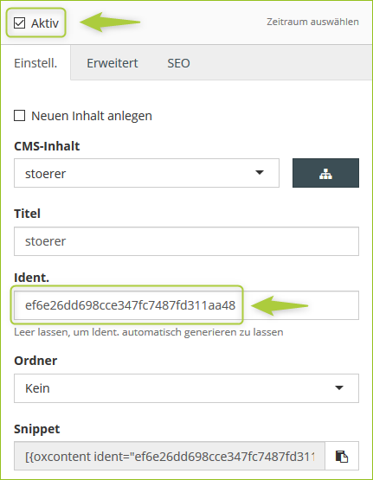Enable Neuen Inhalt anlegen checkbox
The width and height of the screenshot is (373, 480).
click(20, 116)
